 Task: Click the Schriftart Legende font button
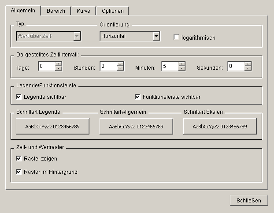click(52, 127)
